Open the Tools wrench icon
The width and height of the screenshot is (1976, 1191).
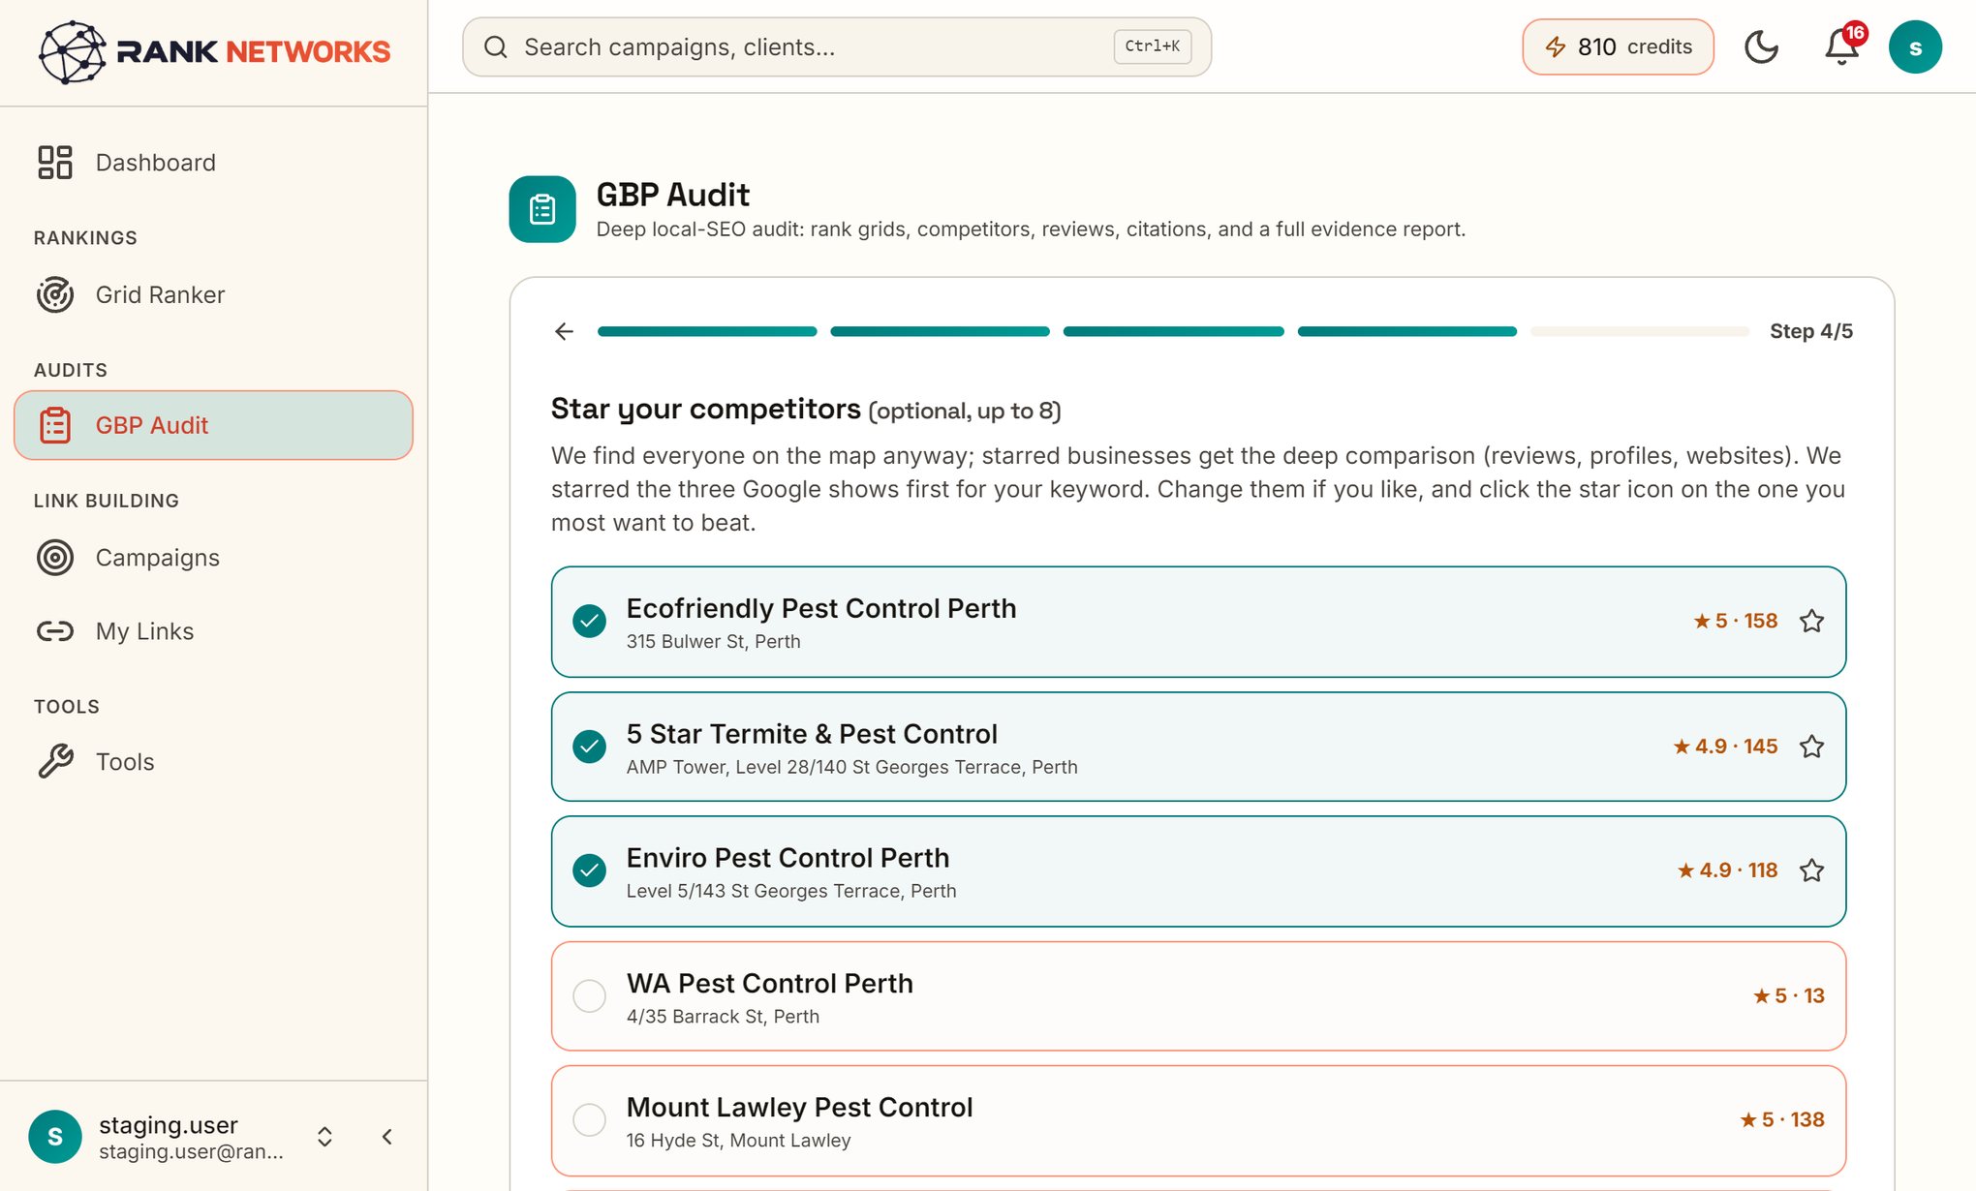[x=55, y=762]
